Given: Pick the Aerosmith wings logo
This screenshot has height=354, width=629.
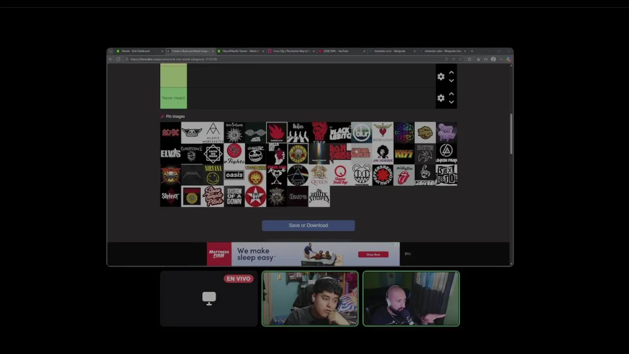Looking at the screenshot, I should (x=192, y=133).
